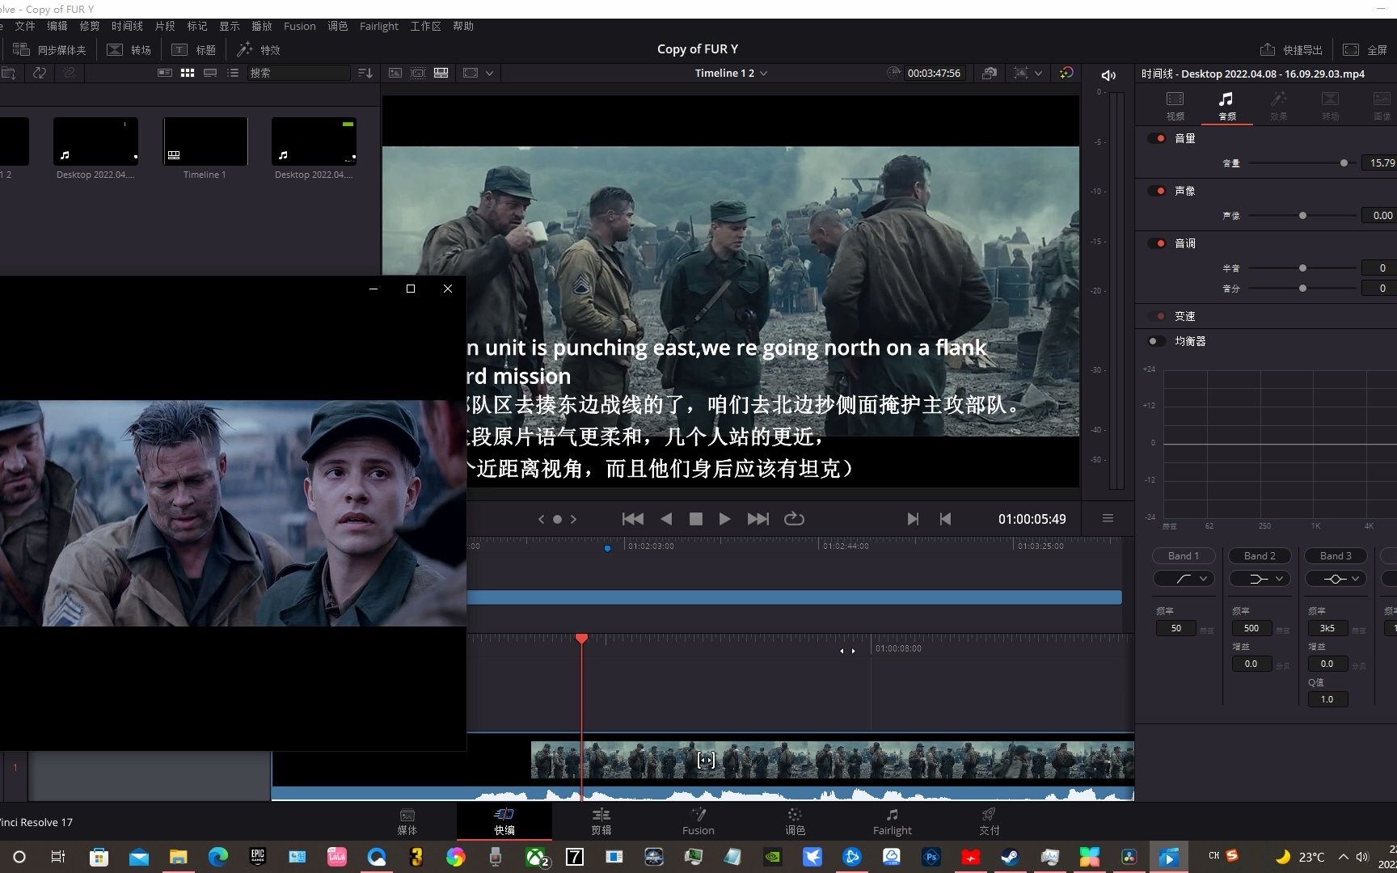Select timeline viewer mode icon
The image size is (1397, 873).
pos(441,73)
